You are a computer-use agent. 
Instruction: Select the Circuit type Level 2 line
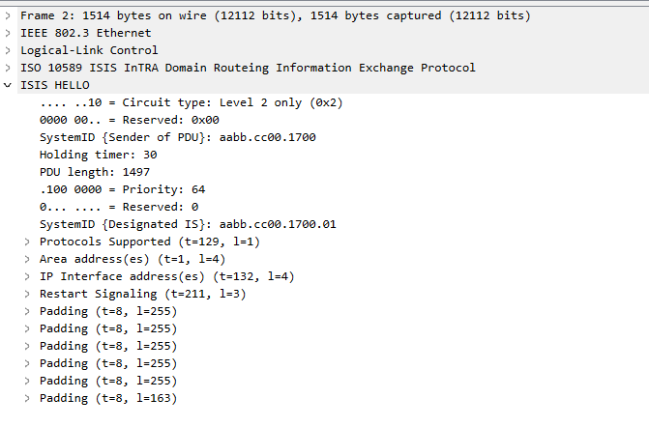192,102
